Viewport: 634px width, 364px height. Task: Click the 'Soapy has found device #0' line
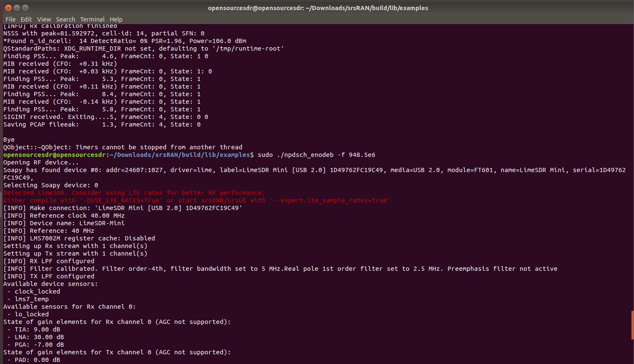click(315, 174)
